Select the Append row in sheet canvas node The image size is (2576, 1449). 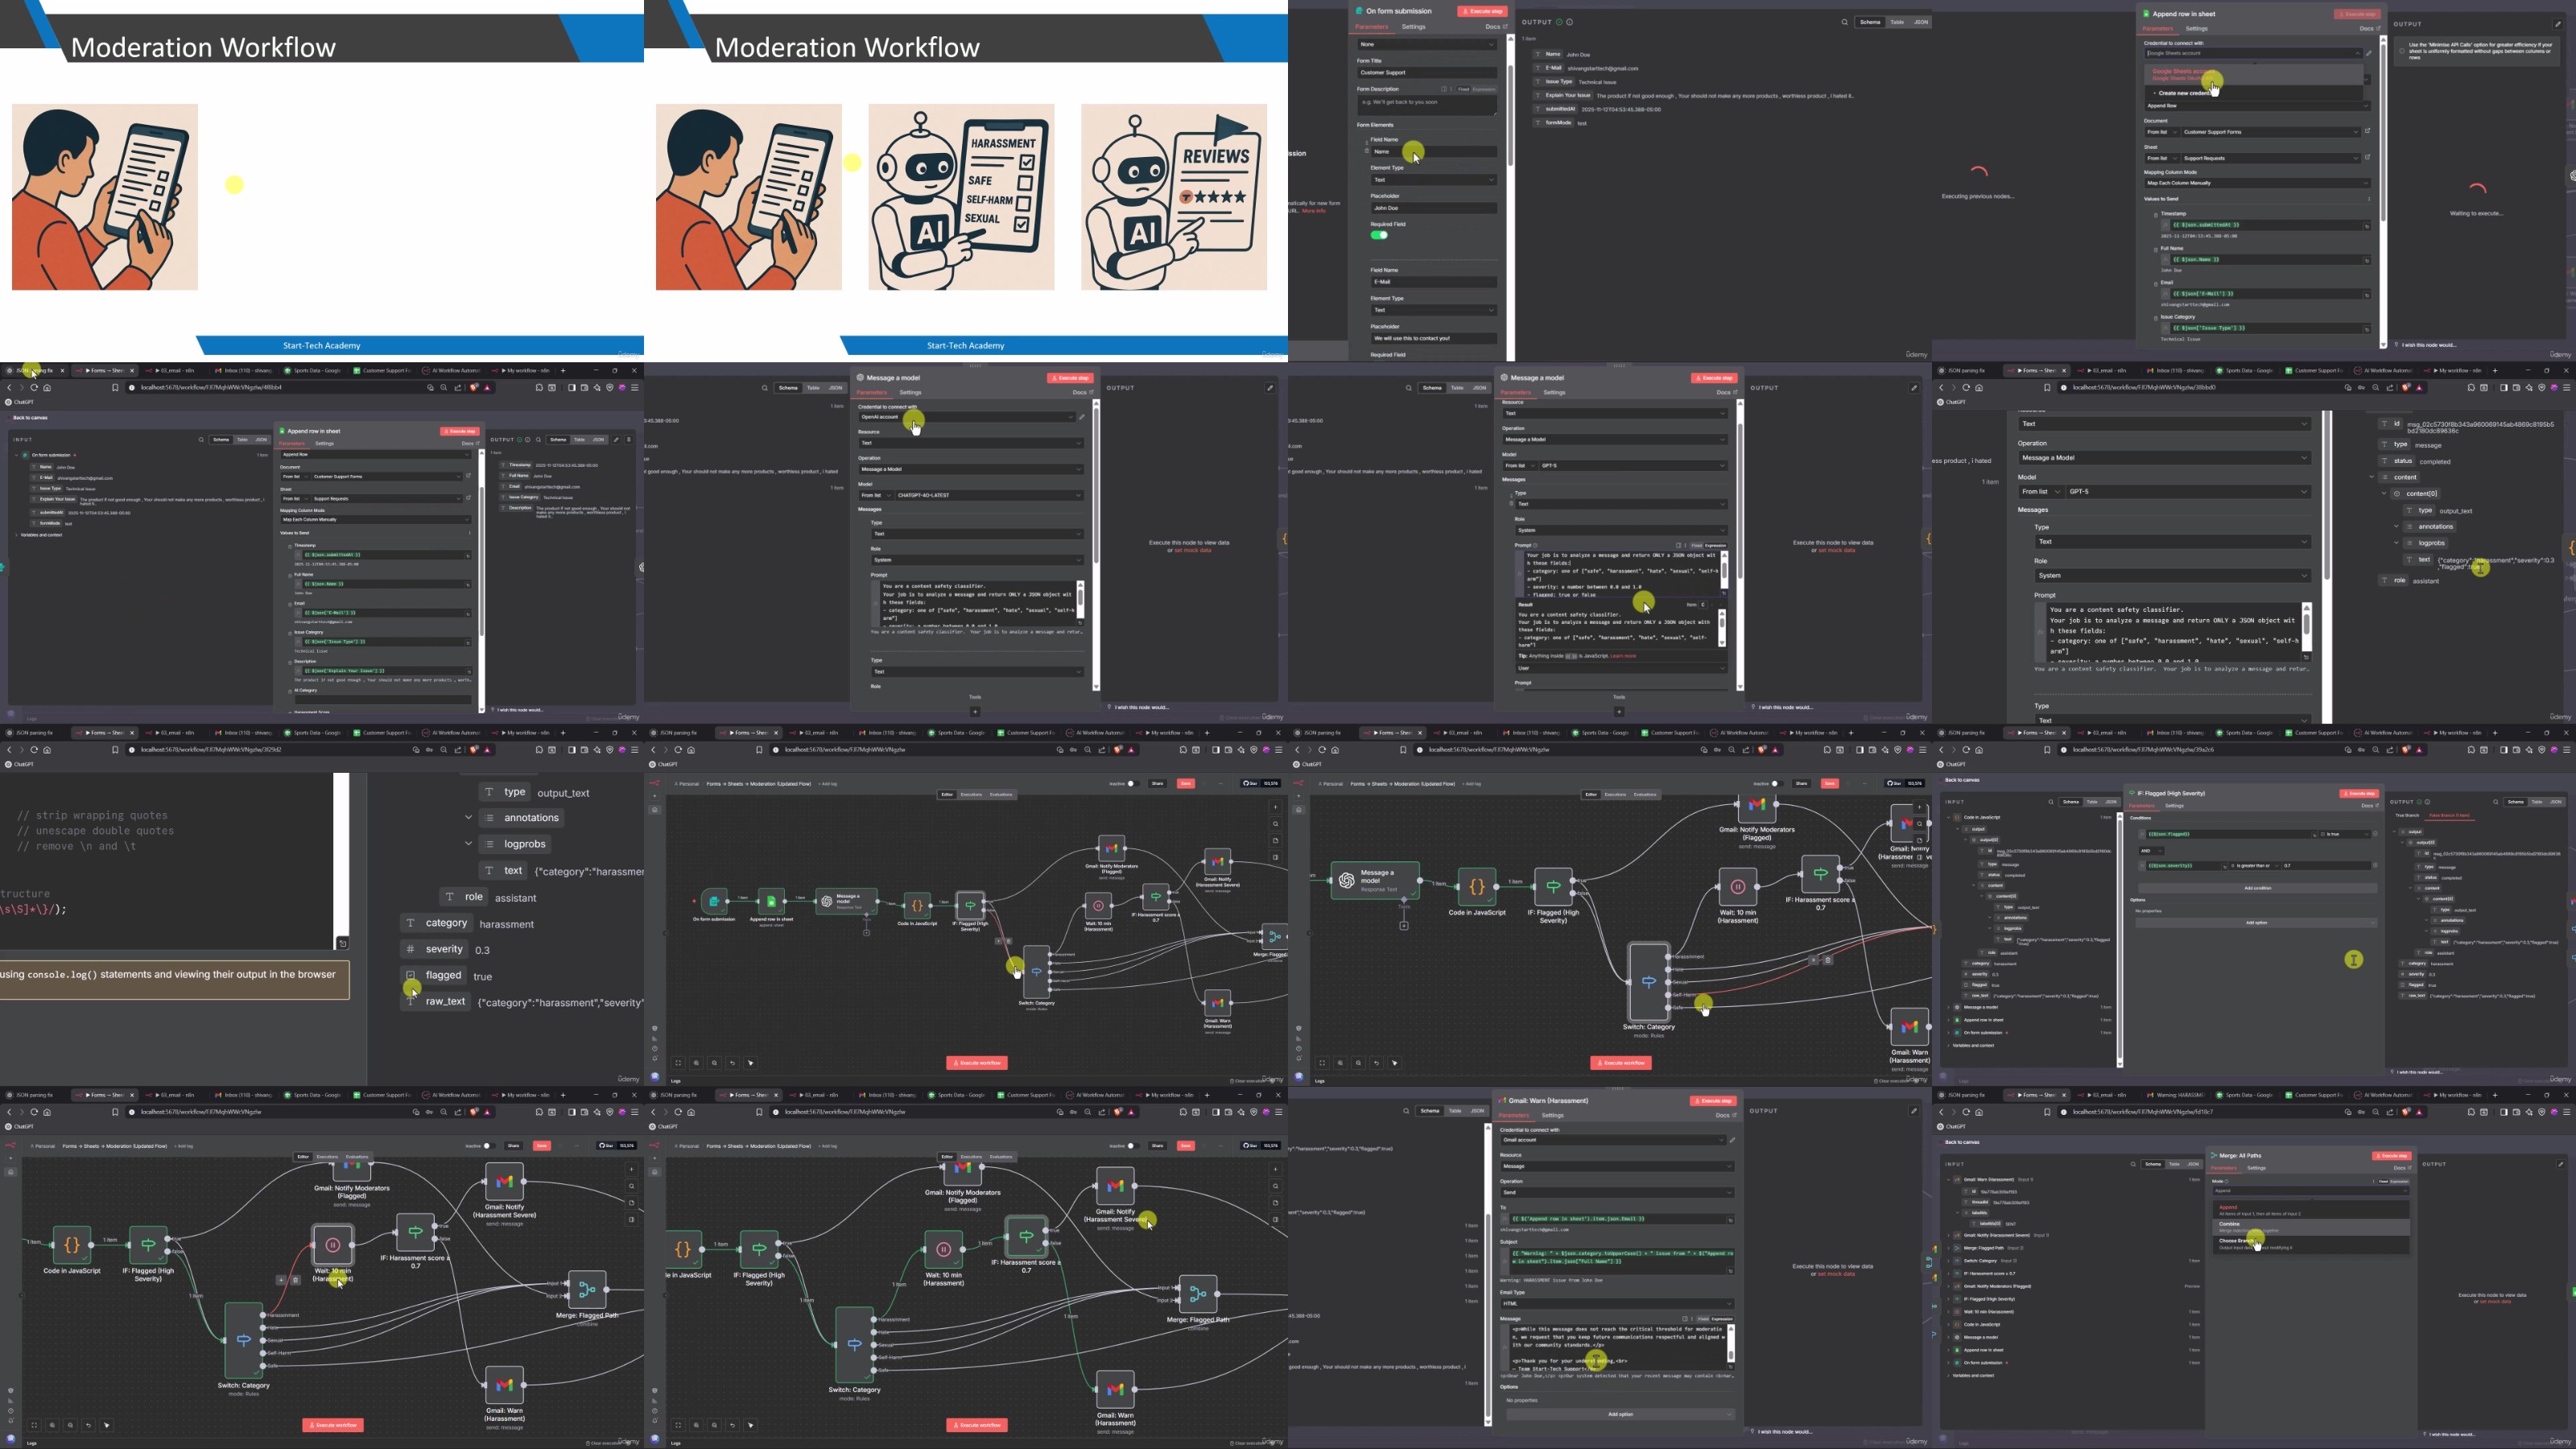tap(771, 901)
